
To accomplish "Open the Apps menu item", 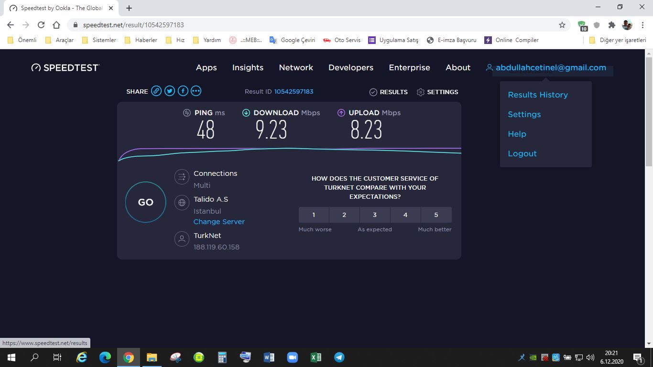I will click(207, 67).
